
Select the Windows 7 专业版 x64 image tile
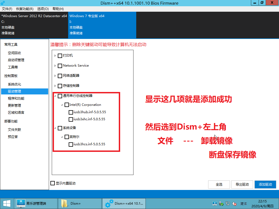[x=102, y=25]
